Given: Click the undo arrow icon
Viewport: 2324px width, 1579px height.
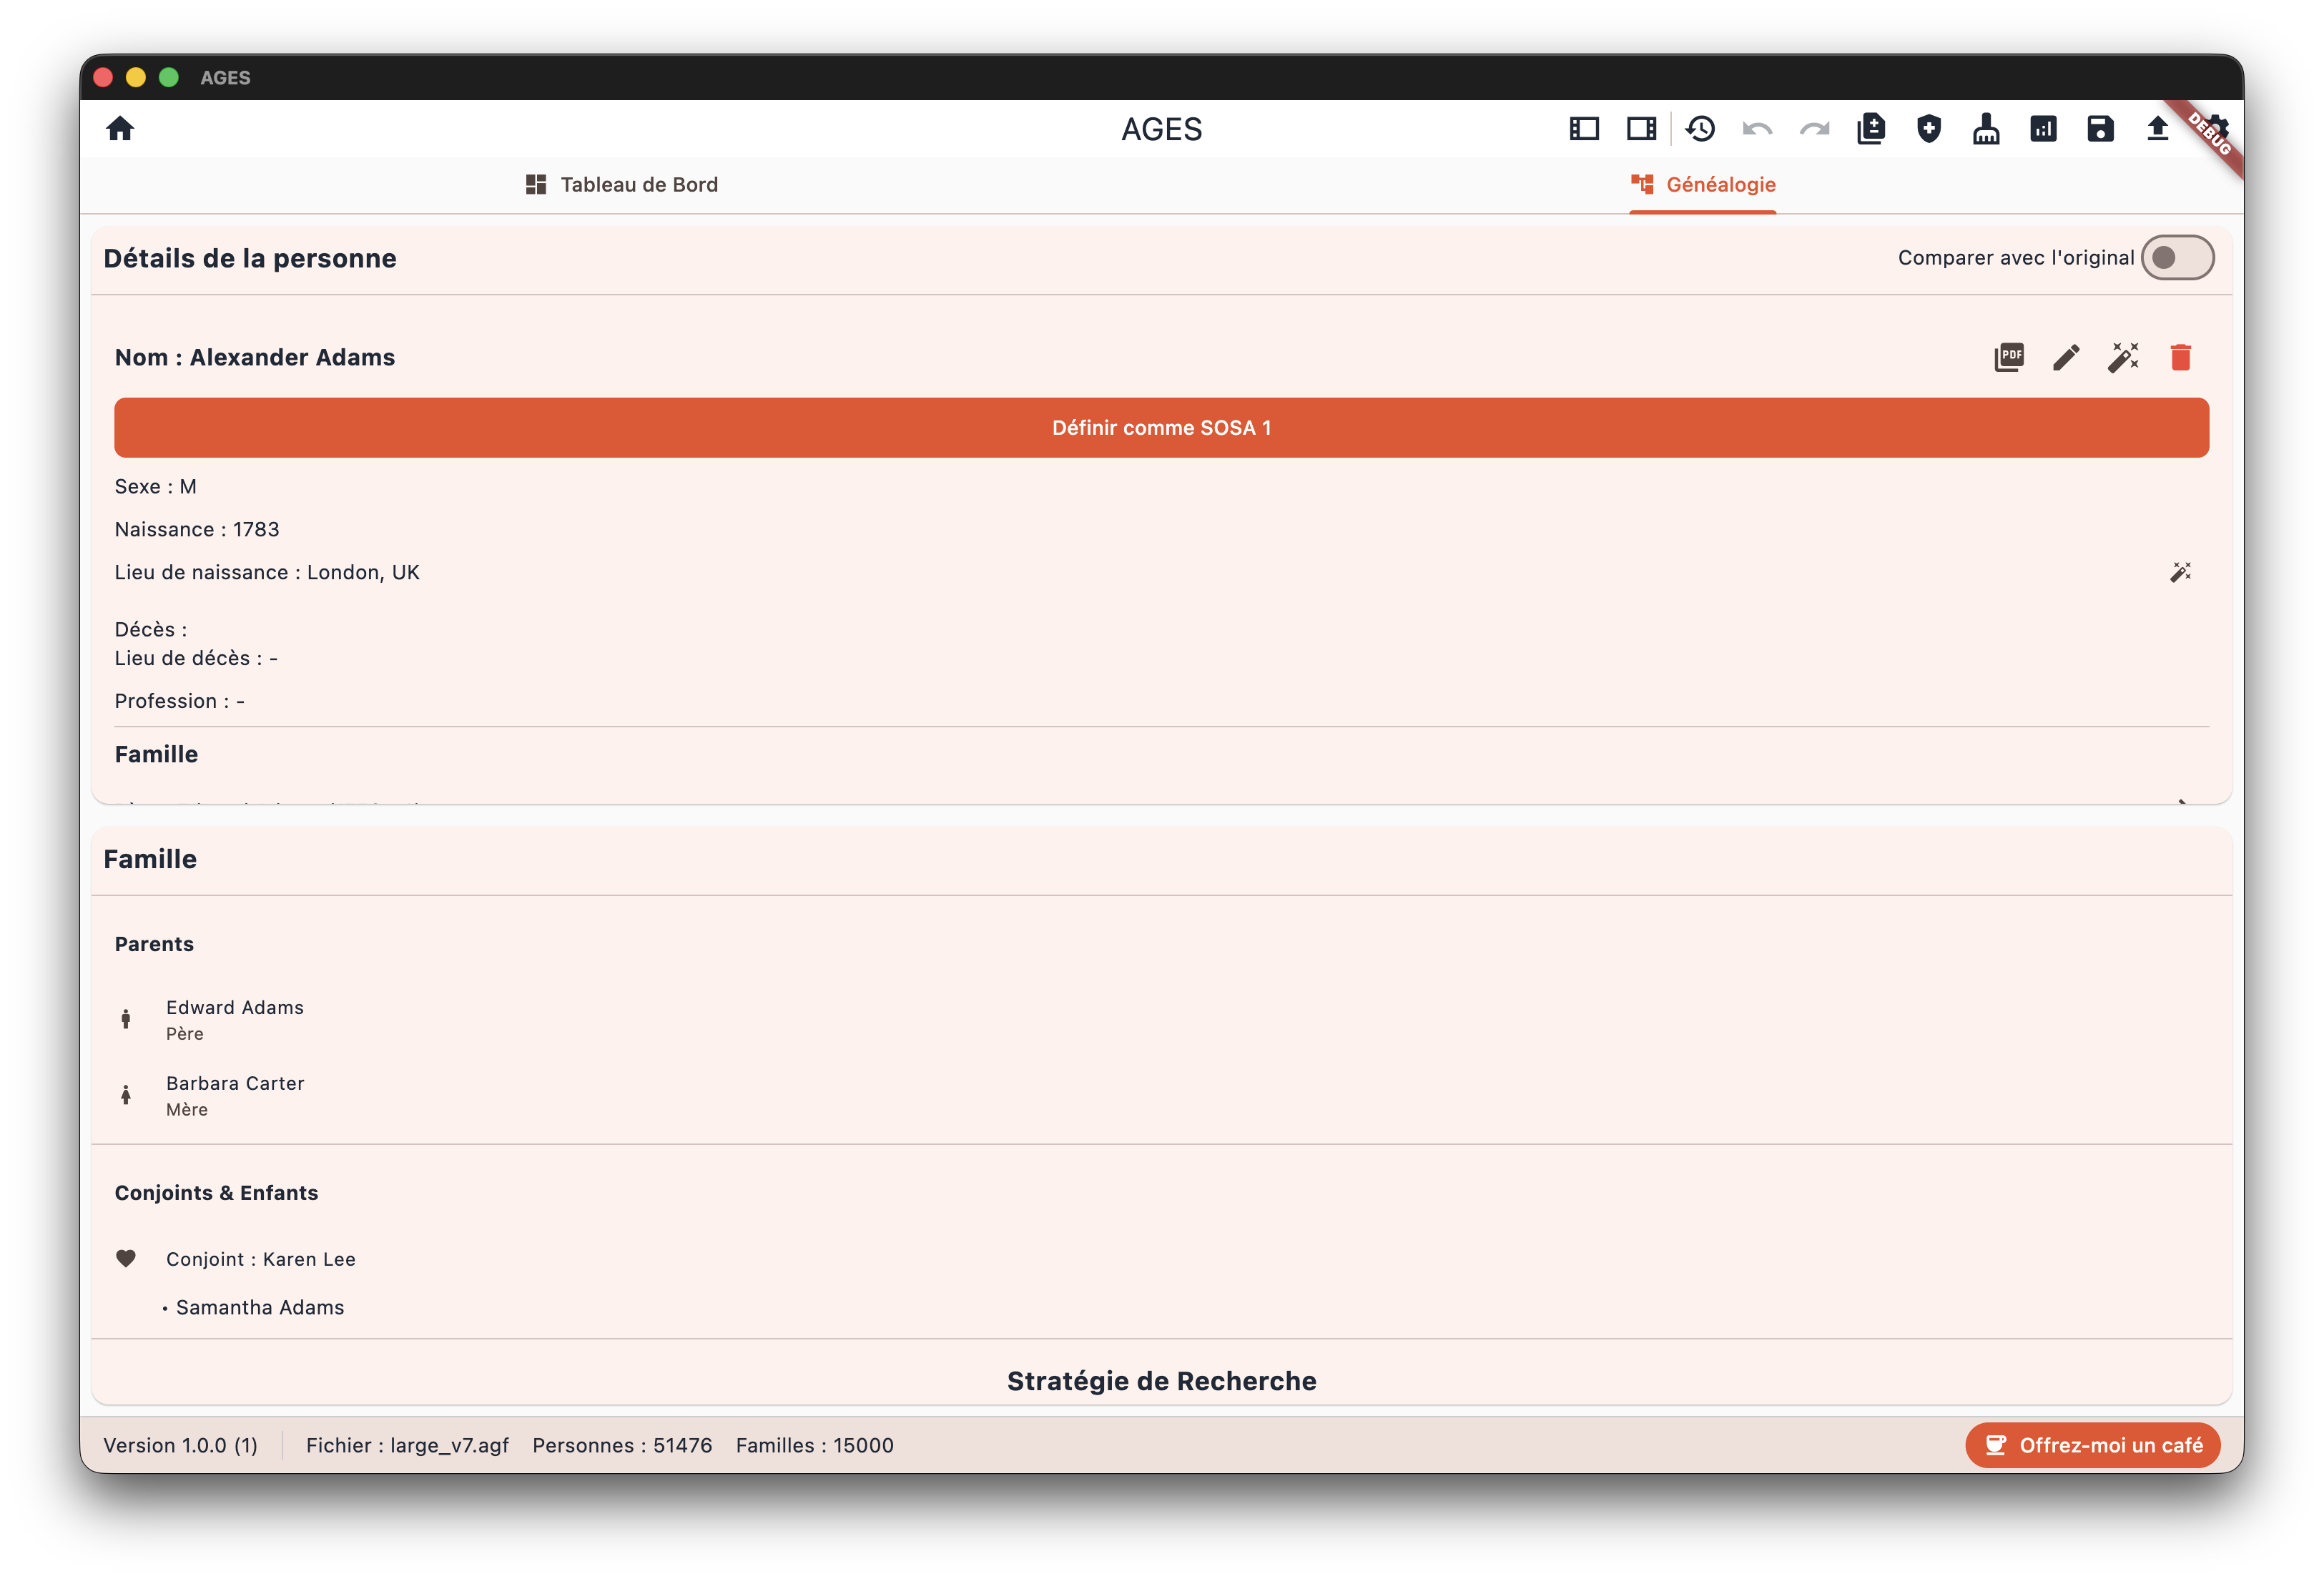Looking at the screenshot, I should point(1757,129).
